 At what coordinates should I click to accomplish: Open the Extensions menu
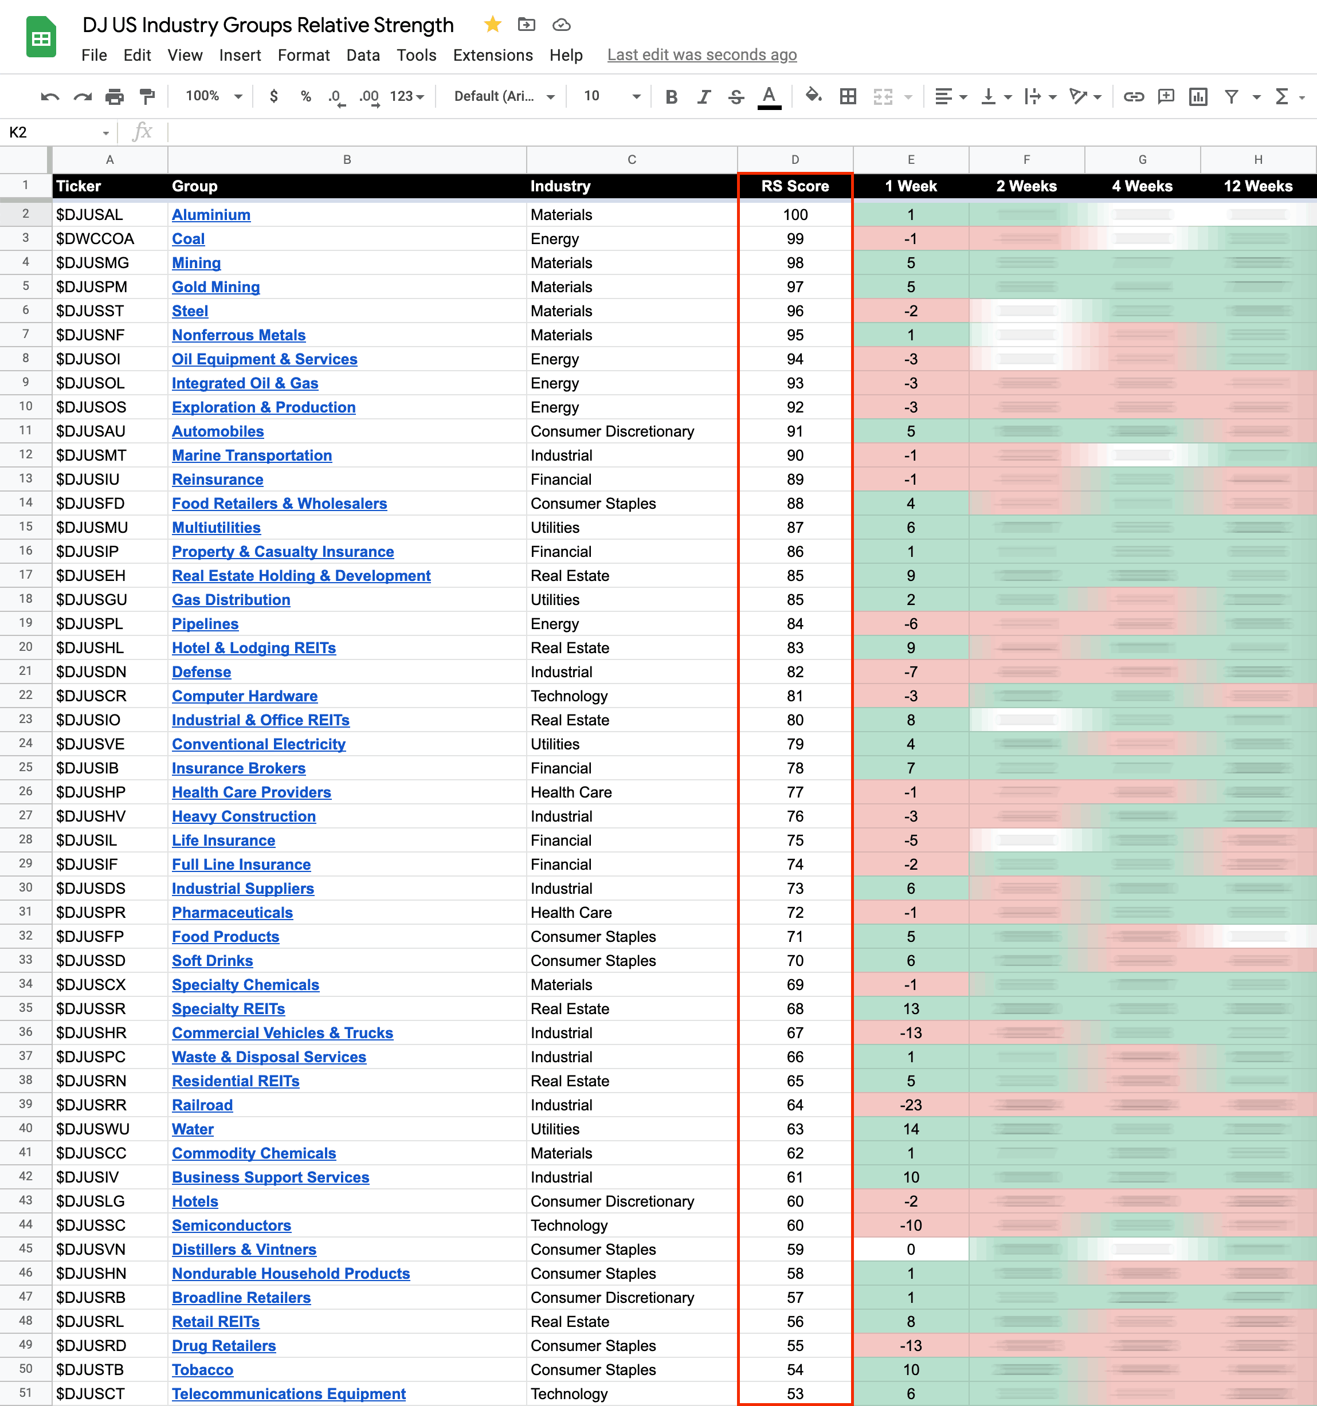pyautogui.click(x=493, y=55)
